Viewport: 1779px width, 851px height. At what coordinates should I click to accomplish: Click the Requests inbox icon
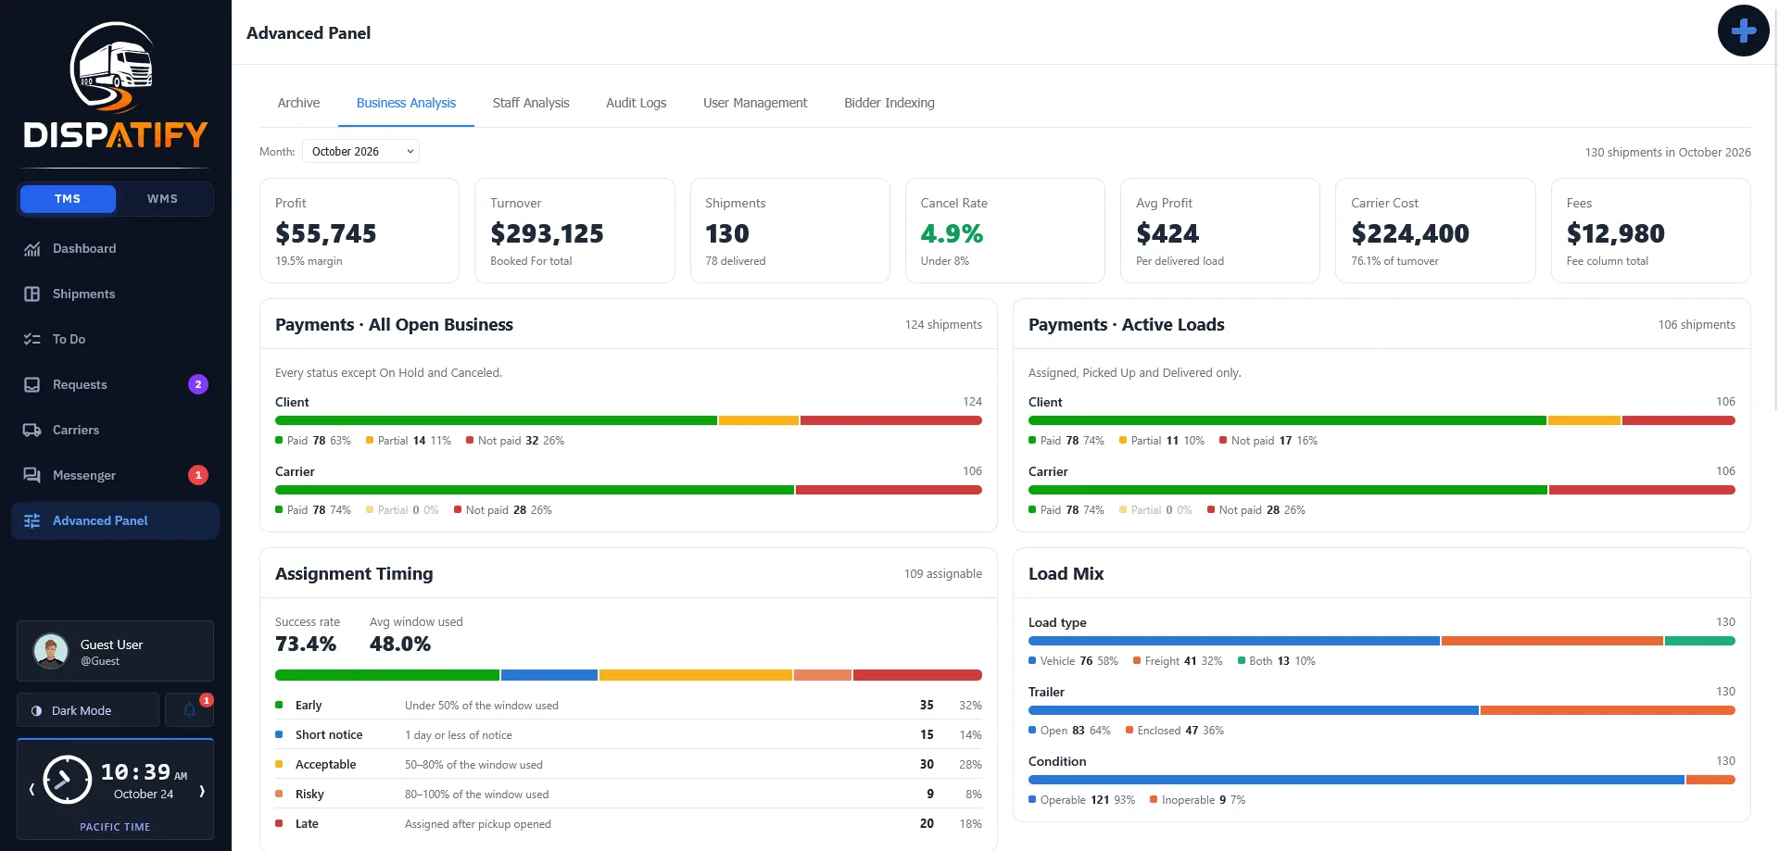click(x=32, y=385)
